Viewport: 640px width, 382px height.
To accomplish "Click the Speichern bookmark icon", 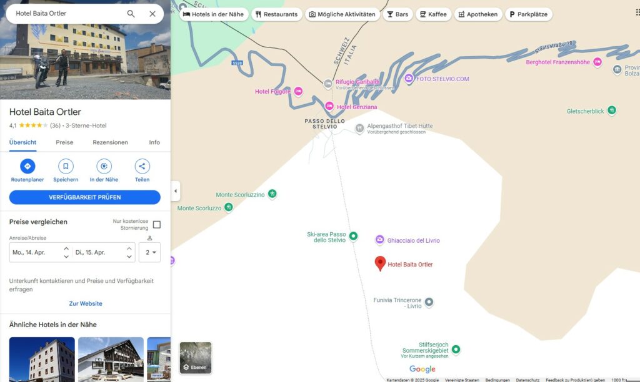I will pyautogui.click(x=66, y=166).
